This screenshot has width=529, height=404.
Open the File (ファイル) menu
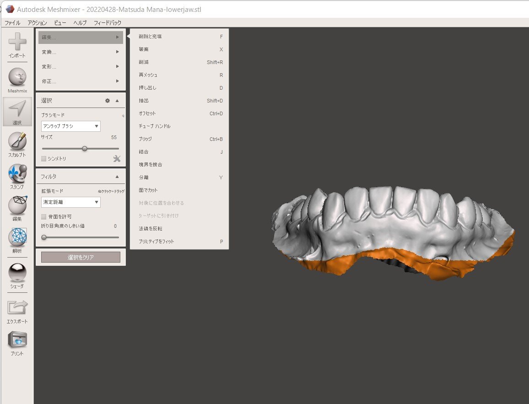(12, 22)
